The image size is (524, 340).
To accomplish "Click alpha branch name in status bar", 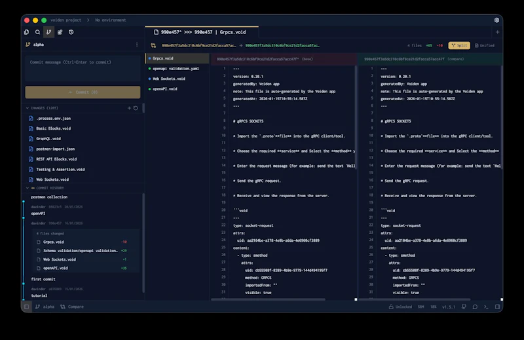I will point(48,307).
